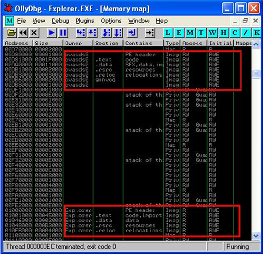Select the stack of thread row at 00F32000
Image resolution: width=263 pixels, height=254 pixels.
tap(127, 160)
